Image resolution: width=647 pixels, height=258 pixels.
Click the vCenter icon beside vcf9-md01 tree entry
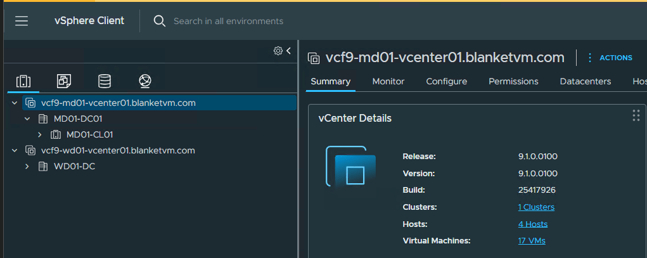30,103
